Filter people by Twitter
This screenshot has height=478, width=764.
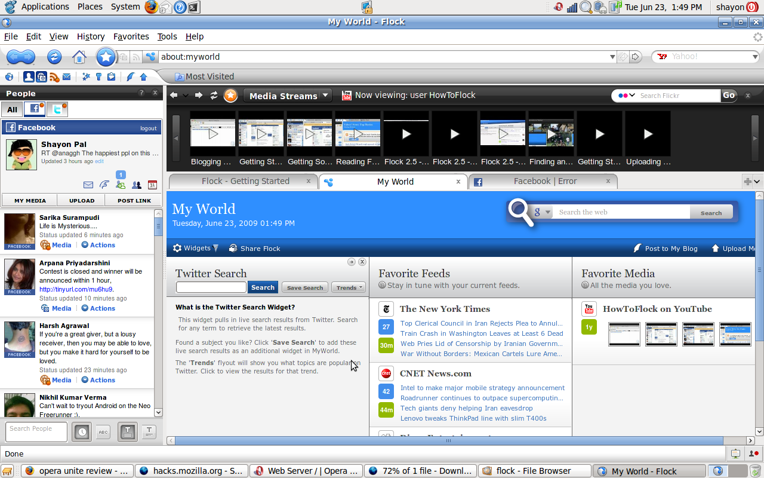tap(57, 109)
